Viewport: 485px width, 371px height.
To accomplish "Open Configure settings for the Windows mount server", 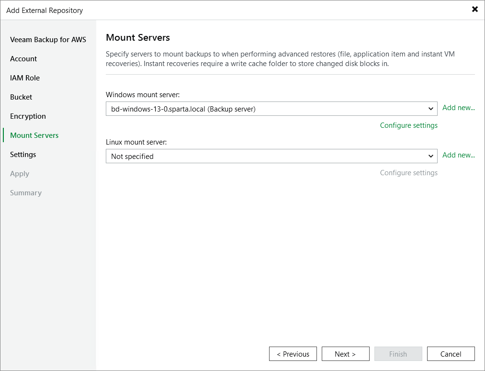I will pyautogui.click(x=408, y=125).
